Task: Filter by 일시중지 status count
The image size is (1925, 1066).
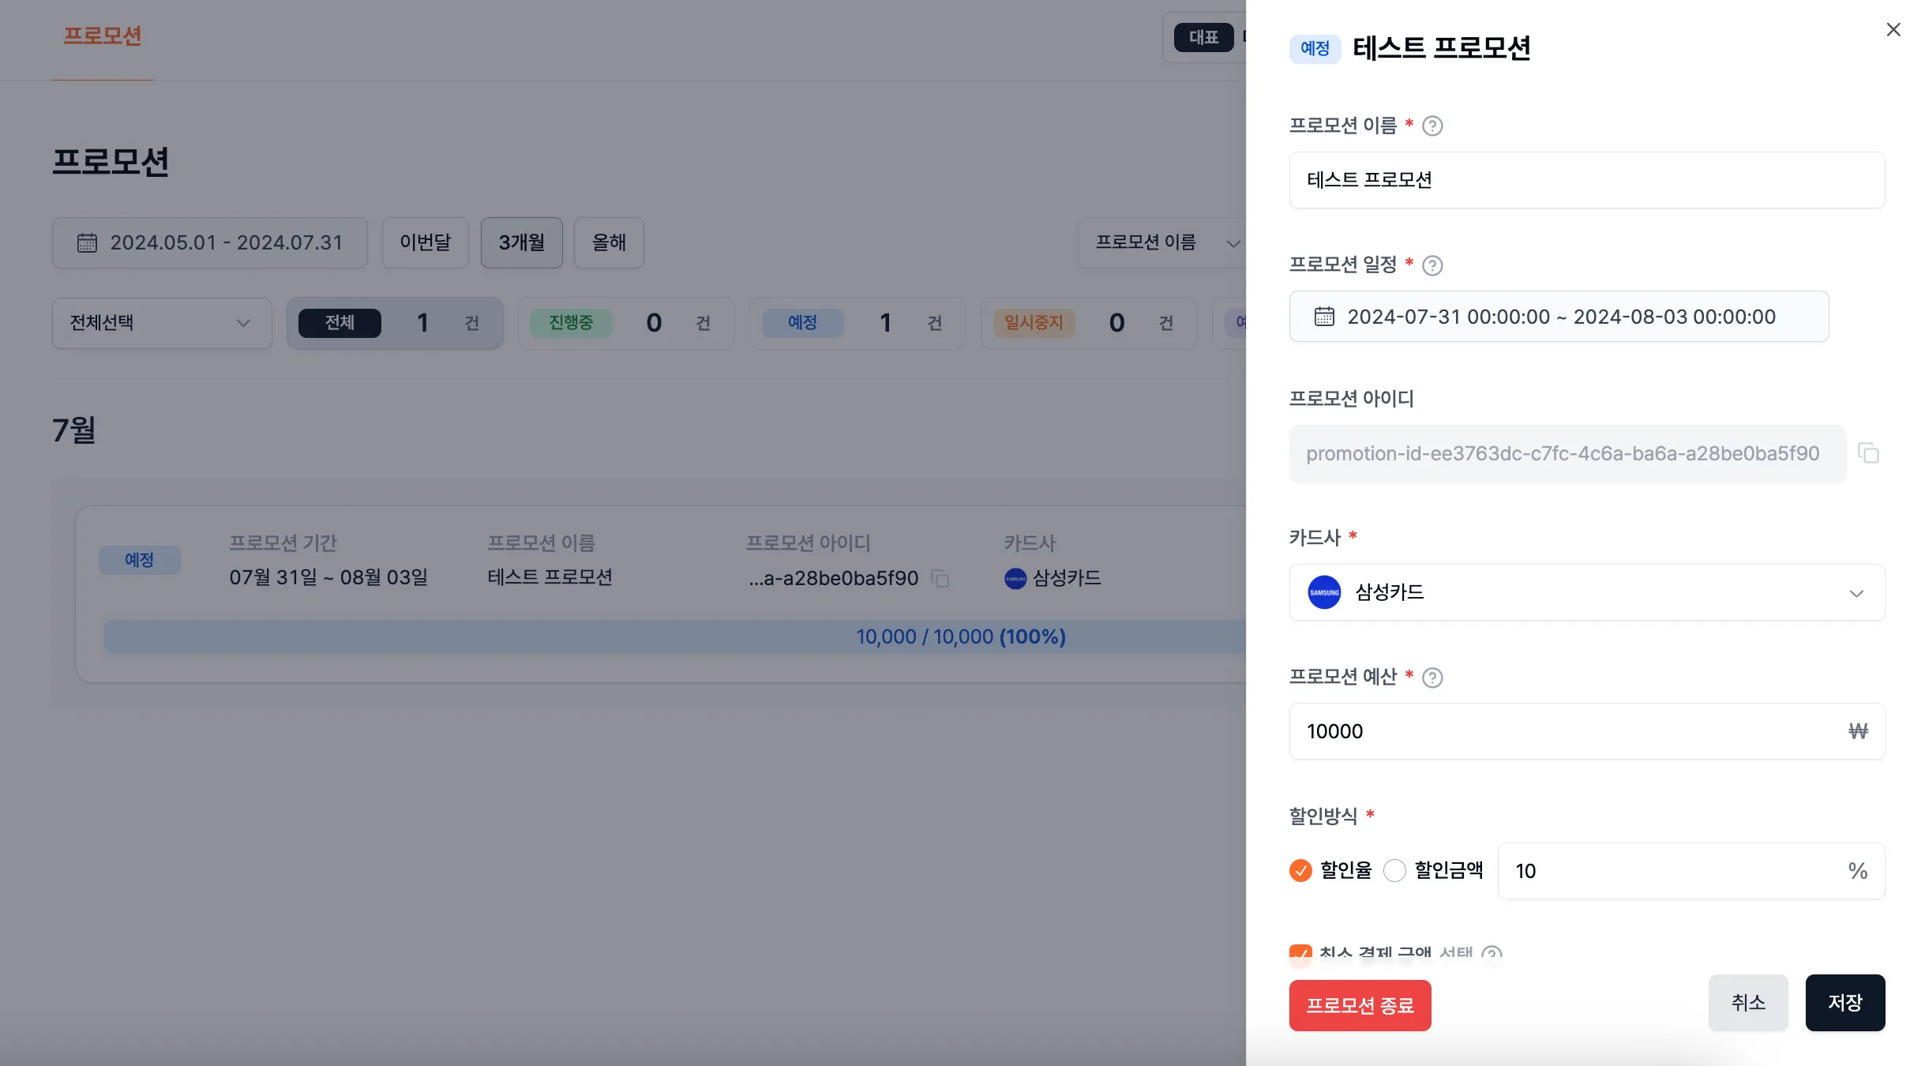Action: click(1089, 323)
